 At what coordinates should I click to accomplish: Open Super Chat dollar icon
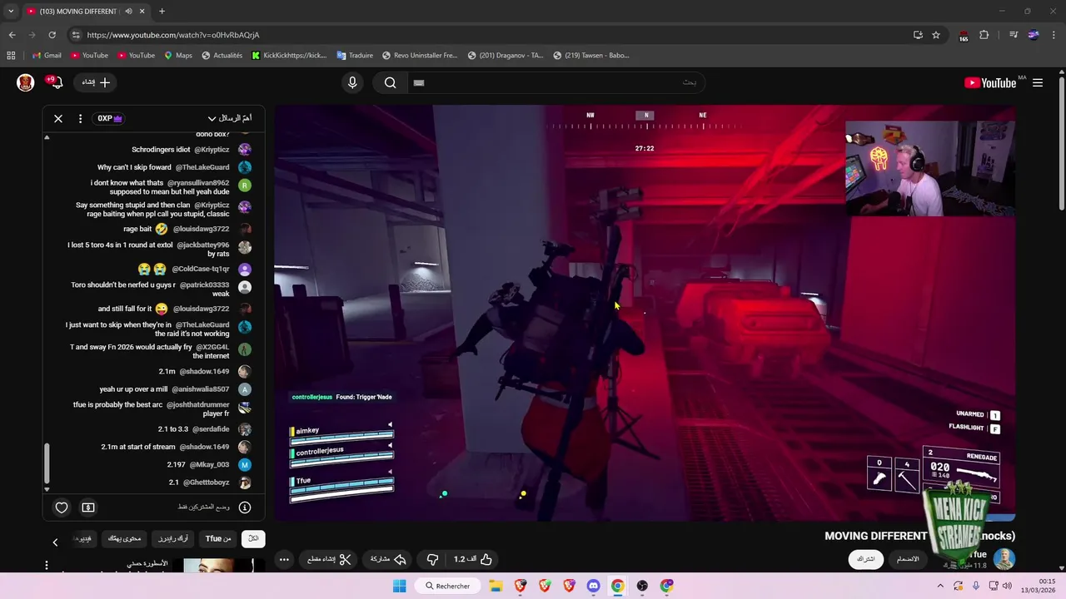pos(88,507)
